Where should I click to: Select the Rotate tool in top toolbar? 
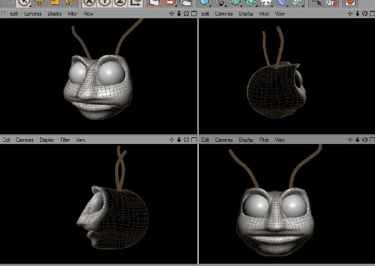point(70,2)
